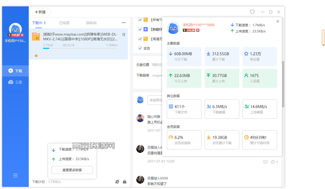Click the 云盘位置 label
This screenshot has width=325, height=189.
click(x=143, y=65)
